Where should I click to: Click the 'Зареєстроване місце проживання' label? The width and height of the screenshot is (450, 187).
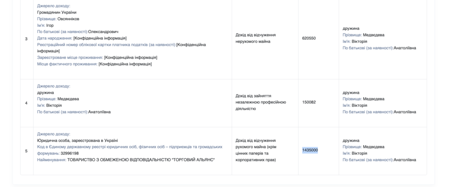(70, 58)
